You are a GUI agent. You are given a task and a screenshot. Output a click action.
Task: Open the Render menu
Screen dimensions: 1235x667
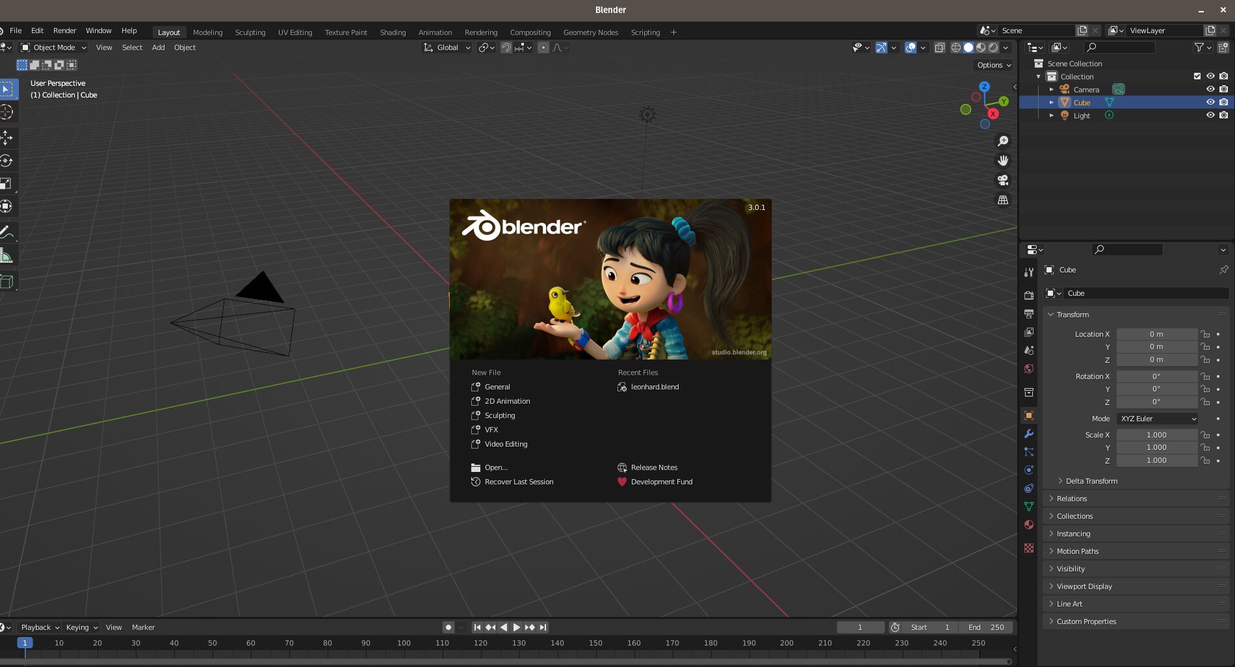(64, 31)
